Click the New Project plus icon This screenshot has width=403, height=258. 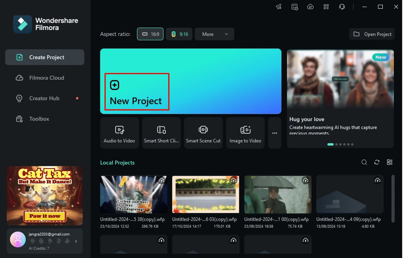coord(115,85)
